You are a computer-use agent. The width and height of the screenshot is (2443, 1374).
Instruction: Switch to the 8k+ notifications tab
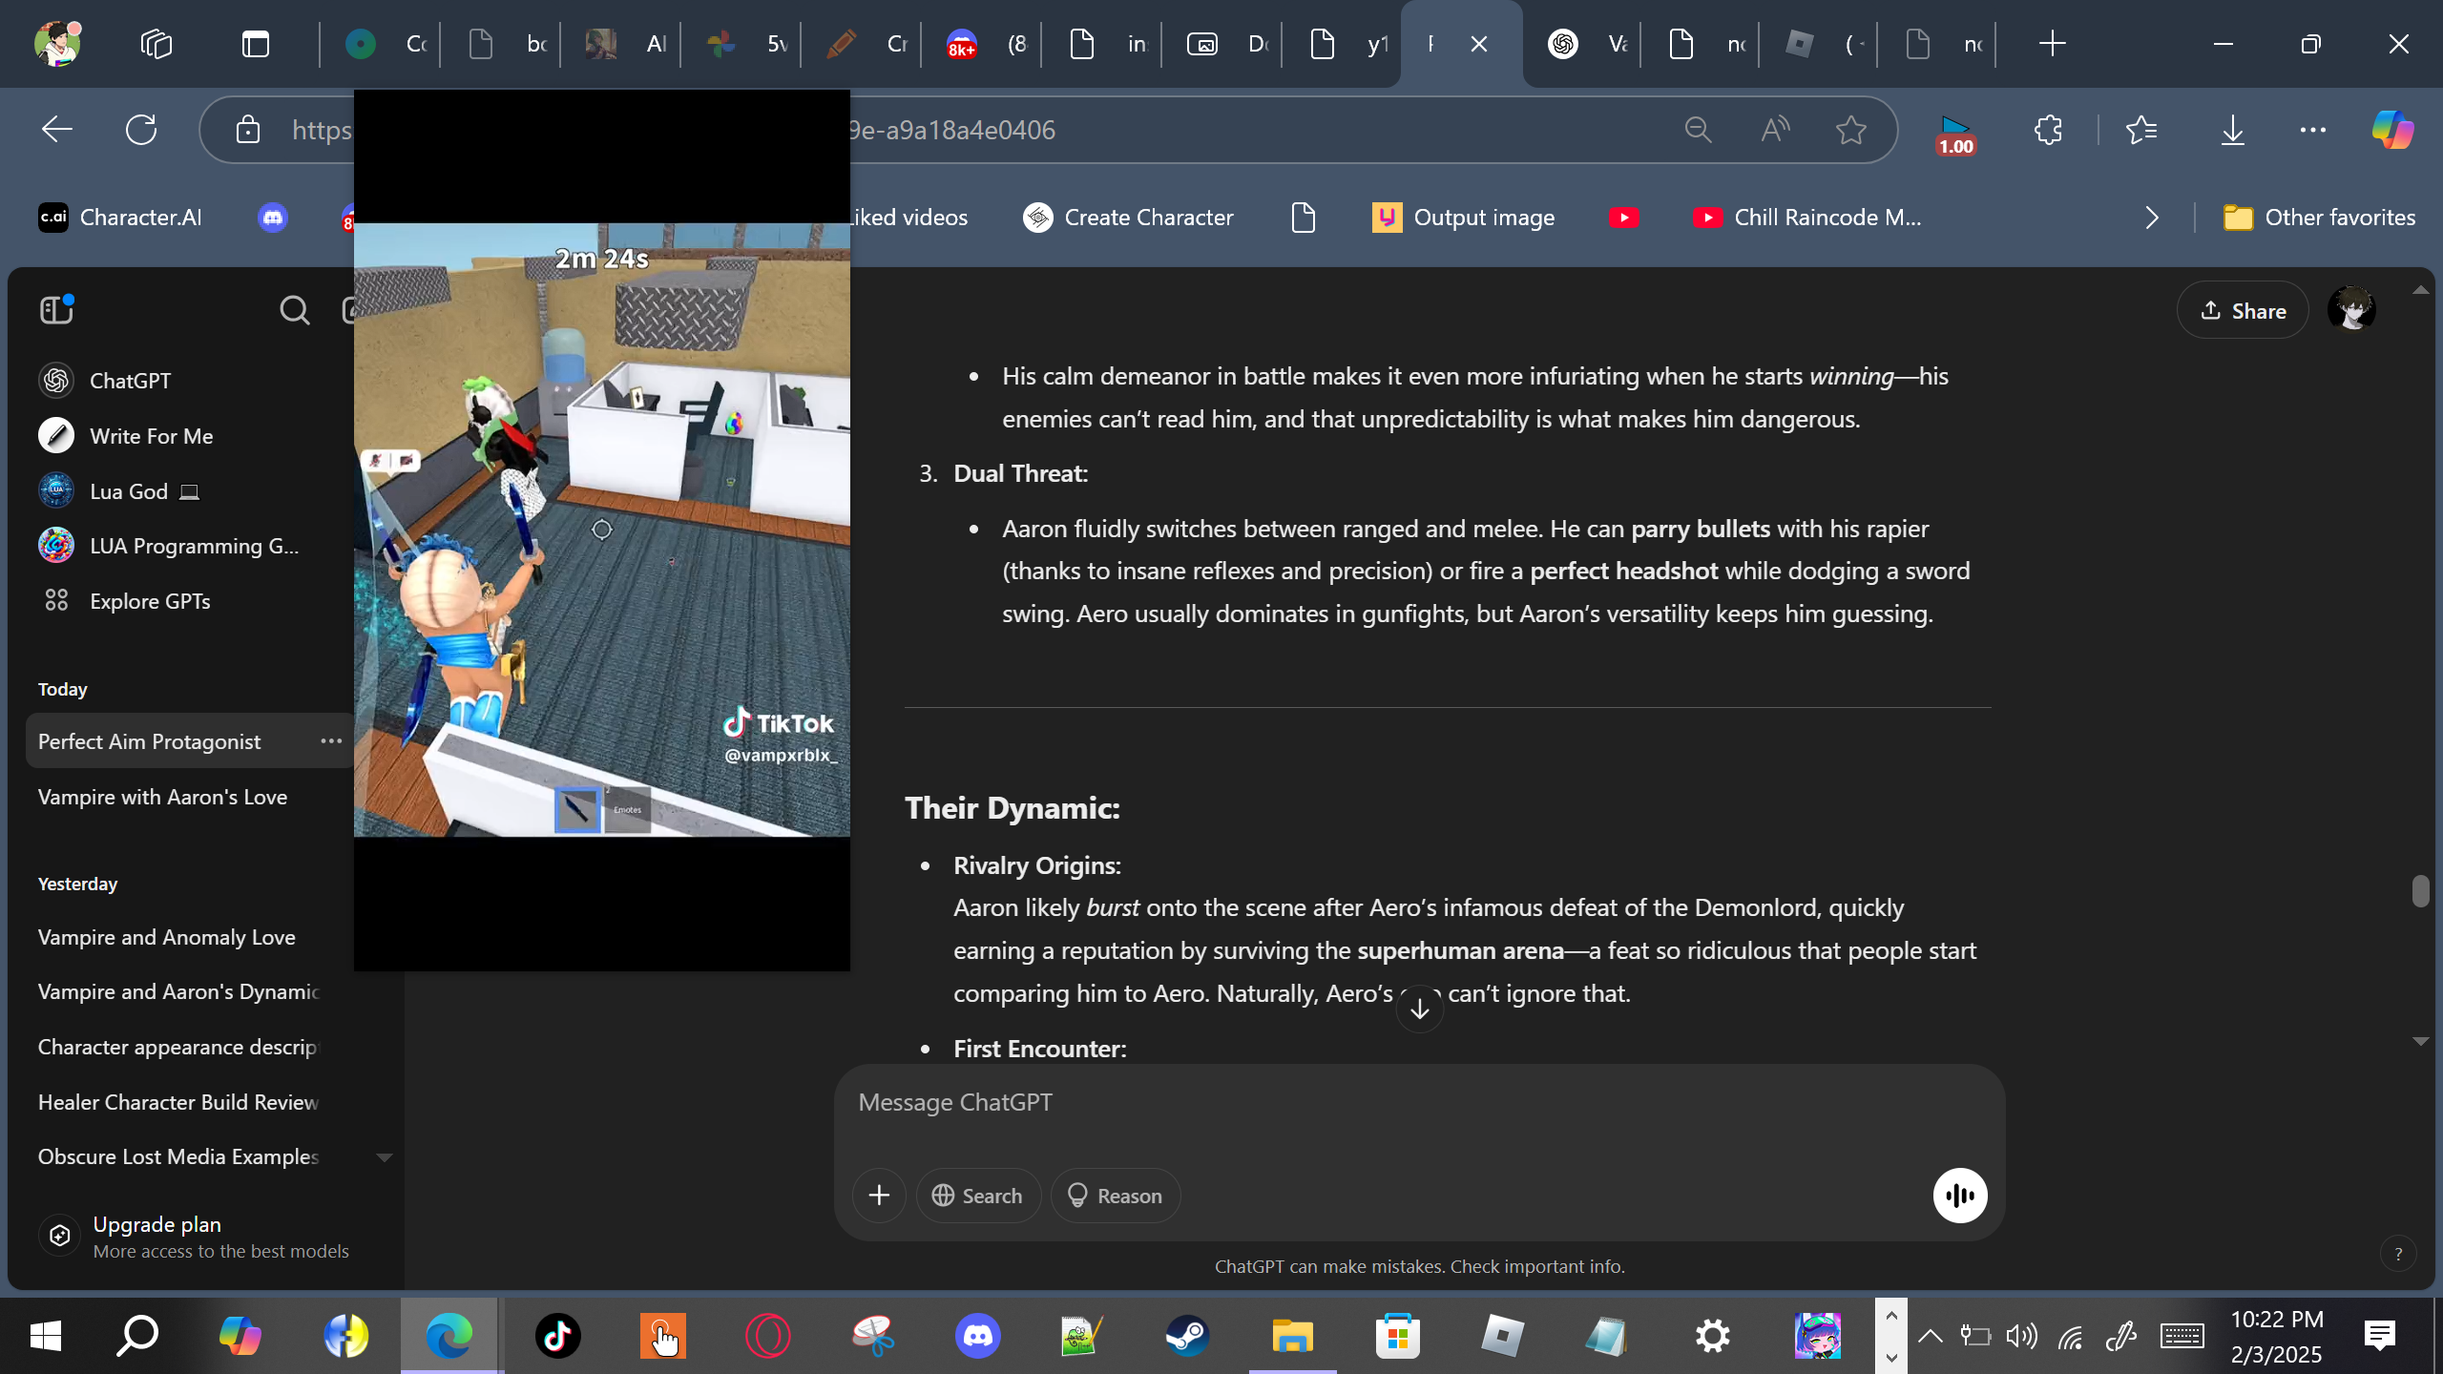coord(987,44)
